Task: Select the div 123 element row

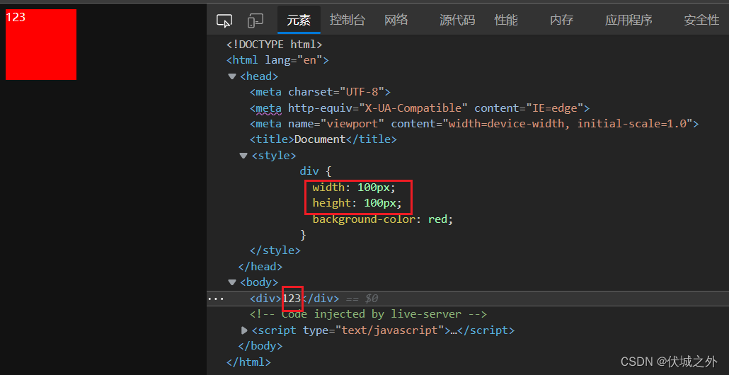Action: pos(468,299)
